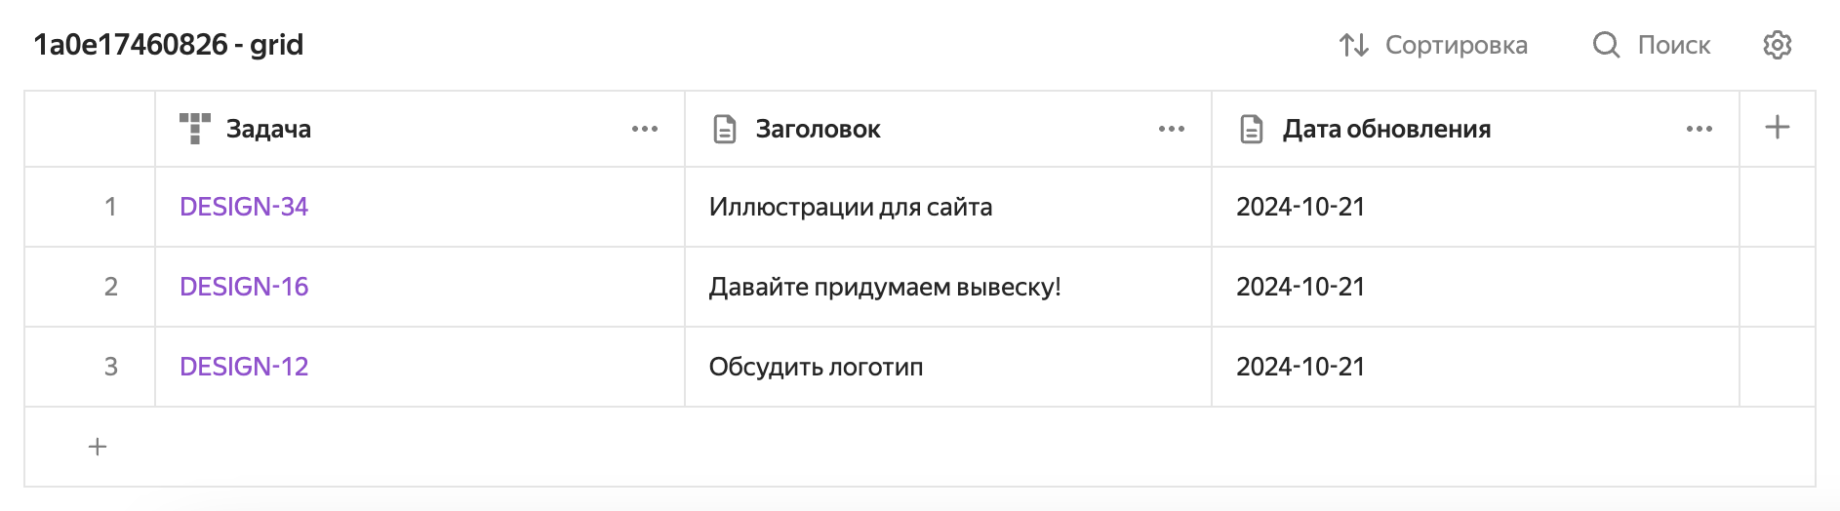
Task: Click the Дата обновления column icon
Action: point(1252,129)
